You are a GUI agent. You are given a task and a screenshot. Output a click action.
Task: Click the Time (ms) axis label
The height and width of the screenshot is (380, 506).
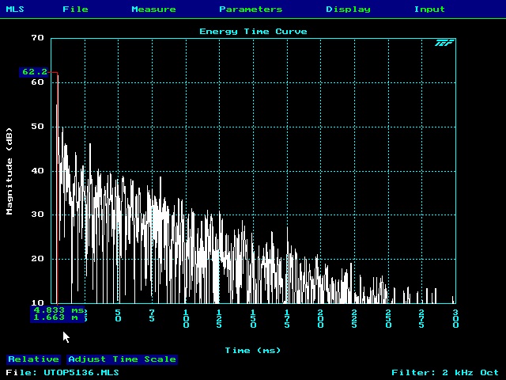pos(253,351)
